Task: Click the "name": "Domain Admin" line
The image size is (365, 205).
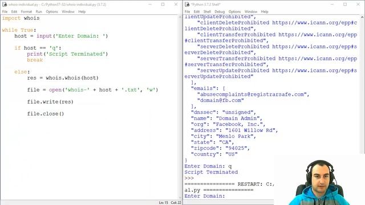Action: [226, 118]
